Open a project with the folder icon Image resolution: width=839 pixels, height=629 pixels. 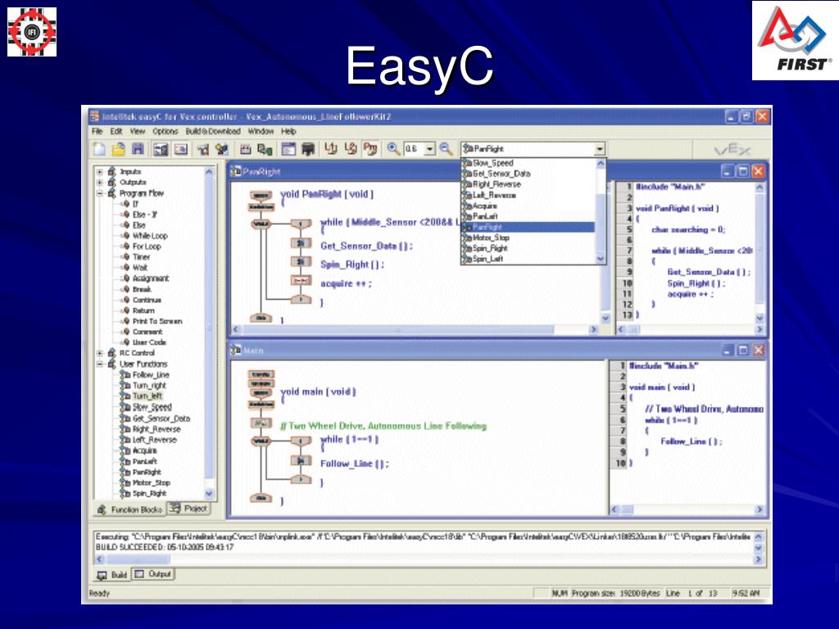coord(119,149)
